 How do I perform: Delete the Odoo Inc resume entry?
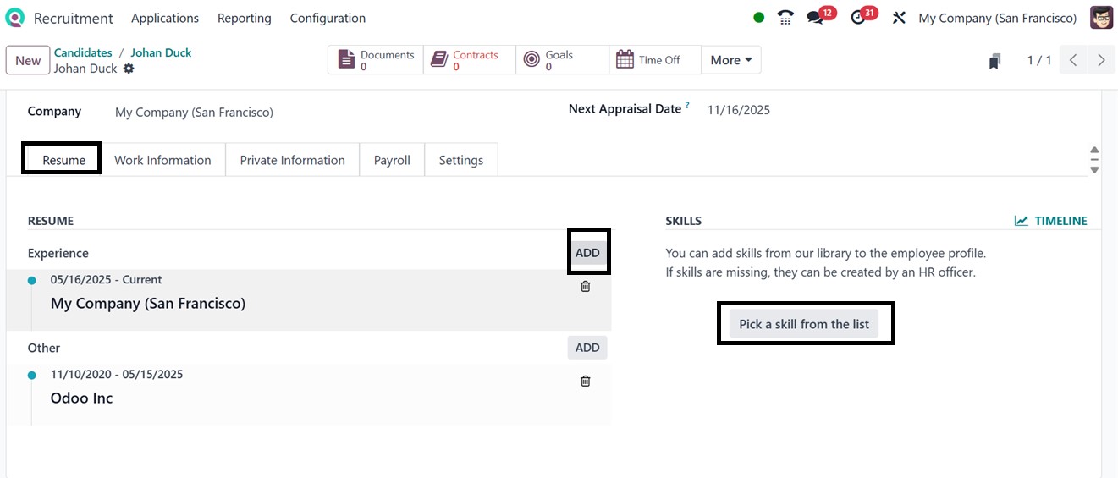tap(586, 382)
